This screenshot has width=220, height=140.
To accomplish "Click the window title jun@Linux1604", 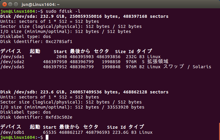I will point(41,4).
